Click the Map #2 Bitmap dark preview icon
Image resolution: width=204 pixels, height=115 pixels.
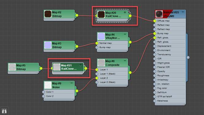(x=48, y=14)
